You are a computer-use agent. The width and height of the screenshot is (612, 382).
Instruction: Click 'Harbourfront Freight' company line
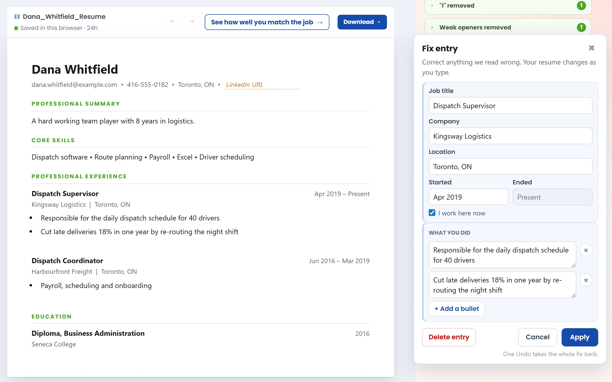coord(84,272)
